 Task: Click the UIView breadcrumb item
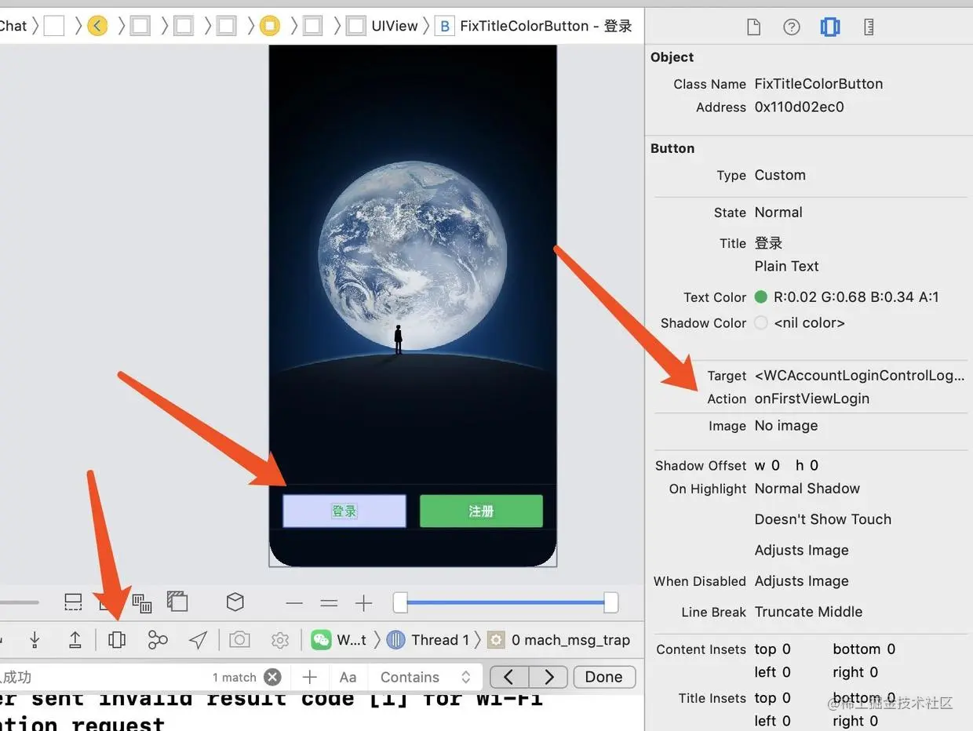(x=382, y=26)
